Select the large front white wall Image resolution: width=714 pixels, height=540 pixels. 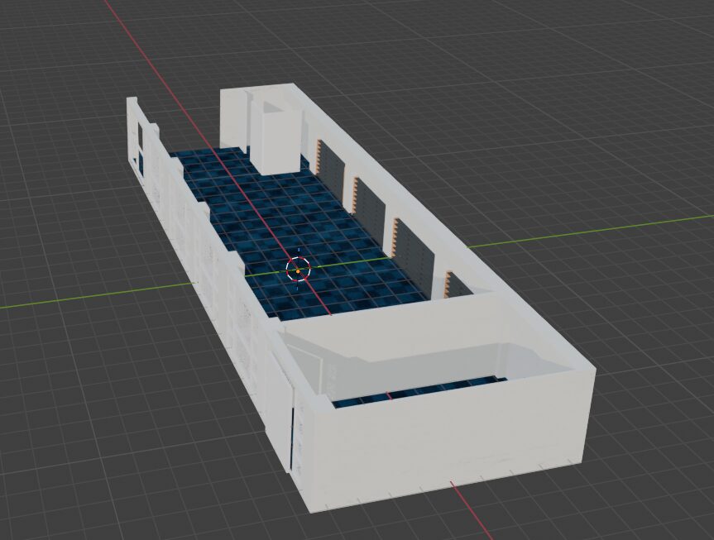(x=447, y=438)
